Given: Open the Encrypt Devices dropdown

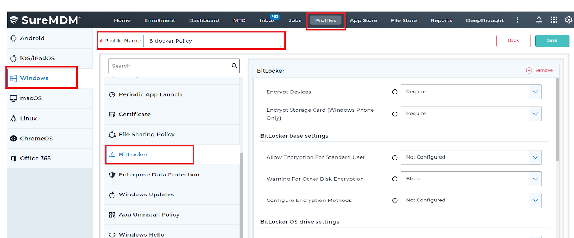Looking at the screenshot, I should pyautogui.click(x=471, y=92).
